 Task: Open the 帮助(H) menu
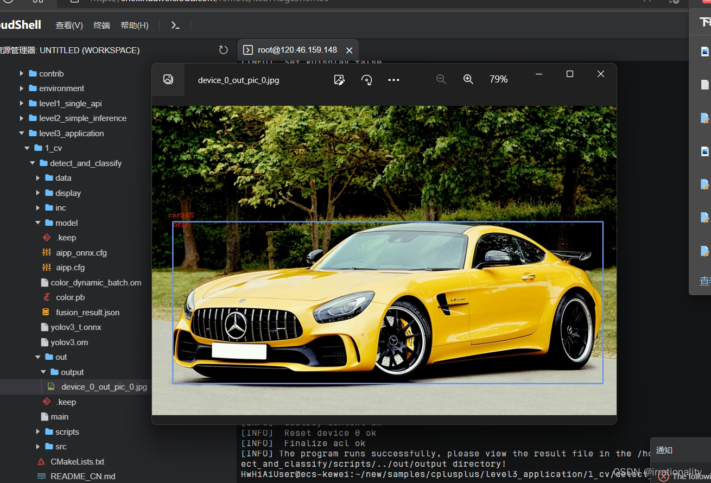coord(134,25)
